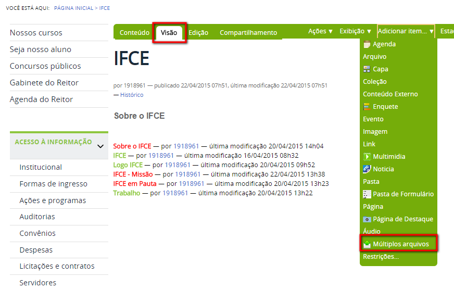Screen dimensions: 454x289
Task: Add an Evento item
Action: coord(373,119)
